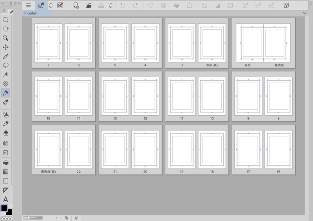Select the Decoration pen tool
The height and width of the screenshot is (221, 313).
click(x=5, y=123)
